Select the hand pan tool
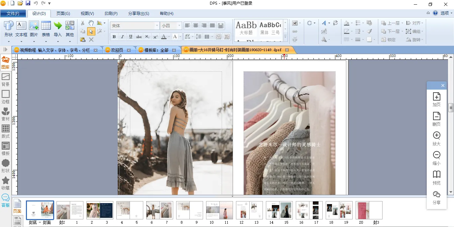 pyautogui.click(x=91, y=23)
